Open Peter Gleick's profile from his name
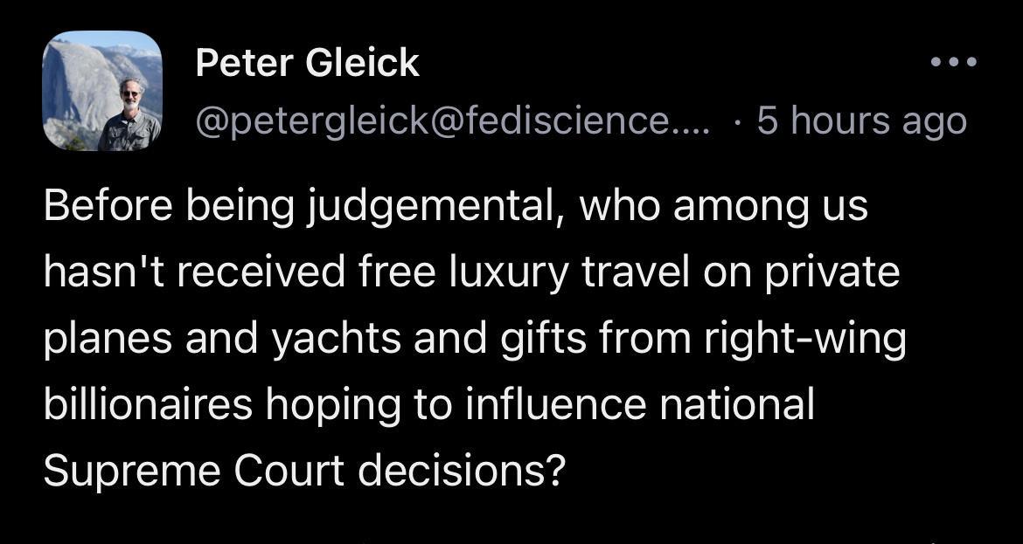Image resolution: width=1023 pixels, height=544 pixels. [x=307, y=62]
